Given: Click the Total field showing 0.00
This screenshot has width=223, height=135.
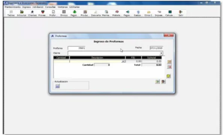Looking at the screenshot, I should [x=152, y=65].
